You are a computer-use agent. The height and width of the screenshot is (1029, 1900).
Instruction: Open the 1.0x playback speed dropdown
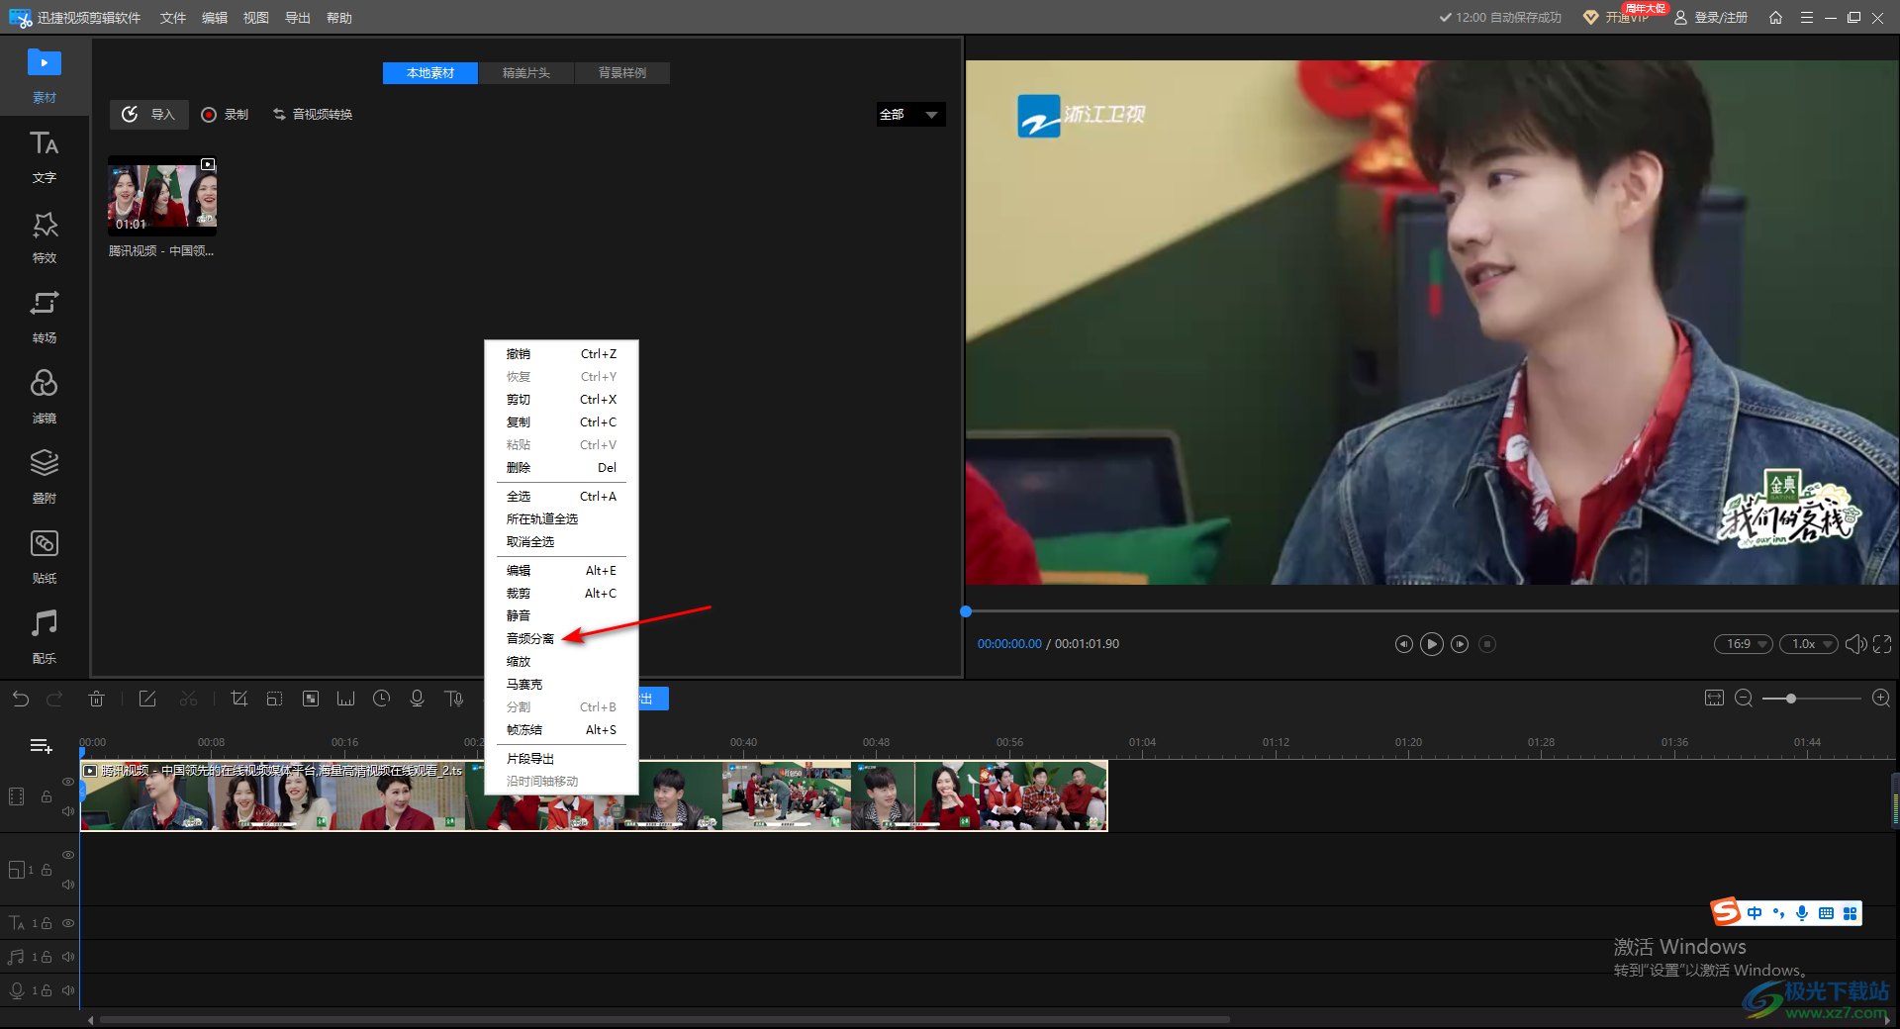click(x=1809, y=644)
